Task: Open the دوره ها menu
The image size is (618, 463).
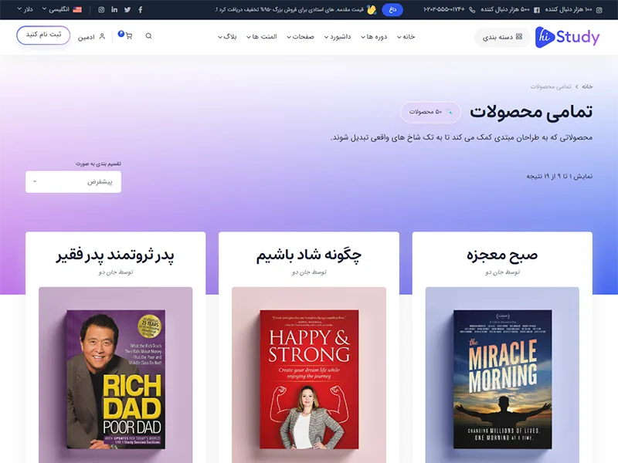Action: click(x=374, y=36)
